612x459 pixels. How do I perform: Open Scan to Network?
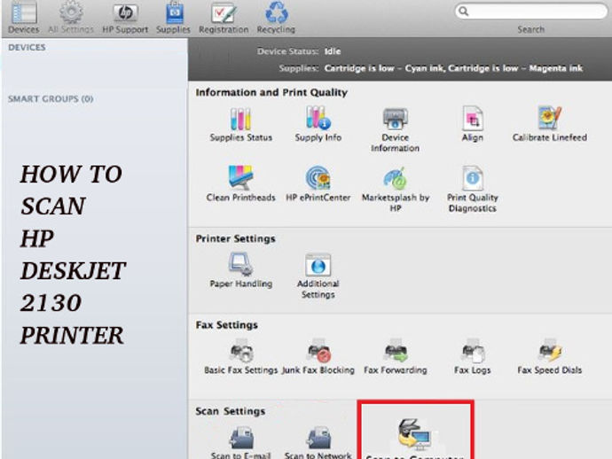318,443
